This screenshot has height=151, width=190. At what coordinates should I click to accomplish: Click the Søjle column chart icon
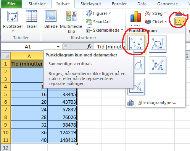pos(136,17)
